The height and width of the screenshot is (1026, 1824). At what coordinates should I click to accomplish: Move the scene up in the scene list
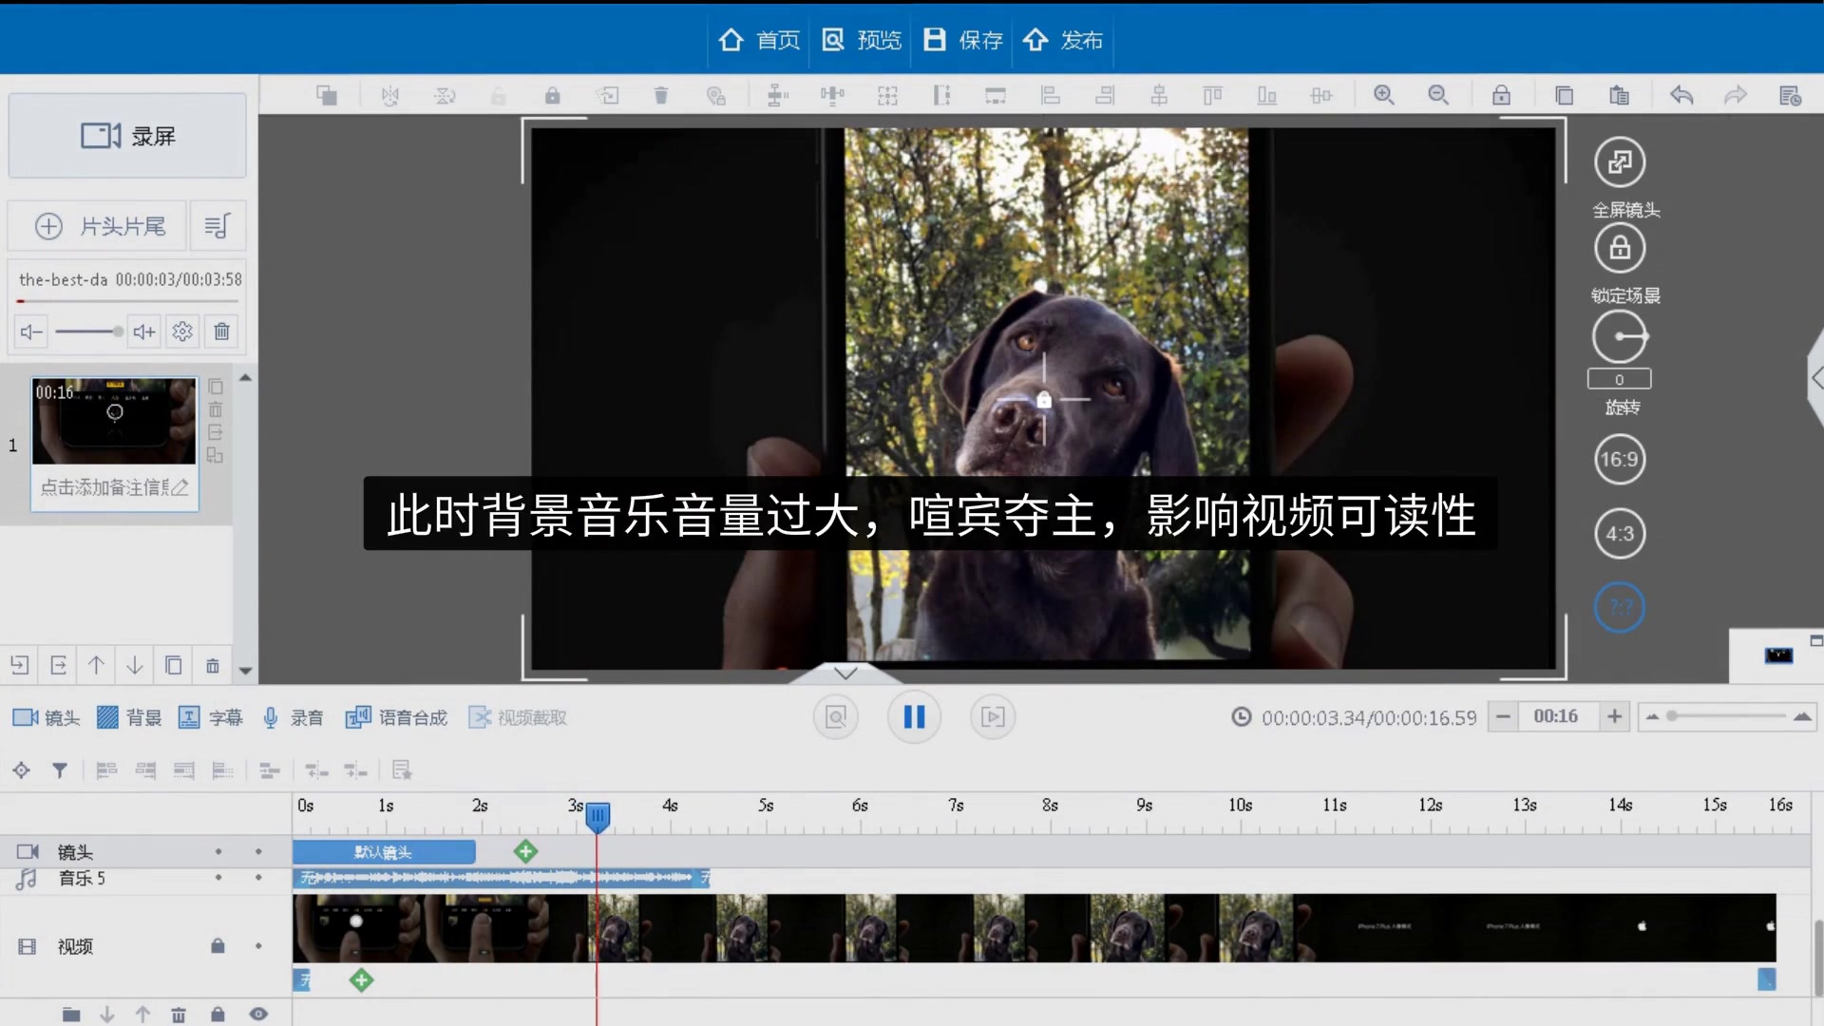[96, 665]
